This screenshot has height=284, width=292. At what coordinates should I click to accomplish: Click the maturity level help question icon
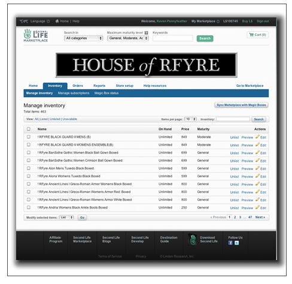147,32
